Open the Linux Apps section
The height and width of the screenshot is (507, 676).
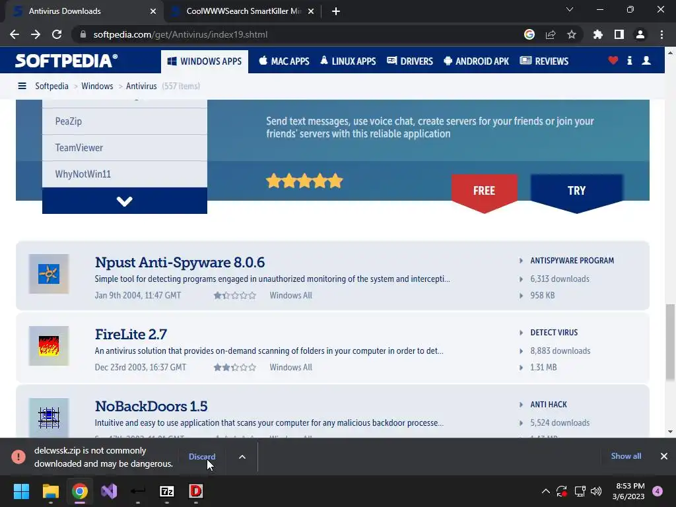pos(348,61)
